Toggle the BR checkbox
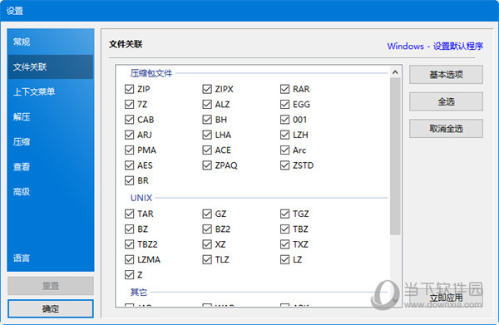 click(129, 180)
